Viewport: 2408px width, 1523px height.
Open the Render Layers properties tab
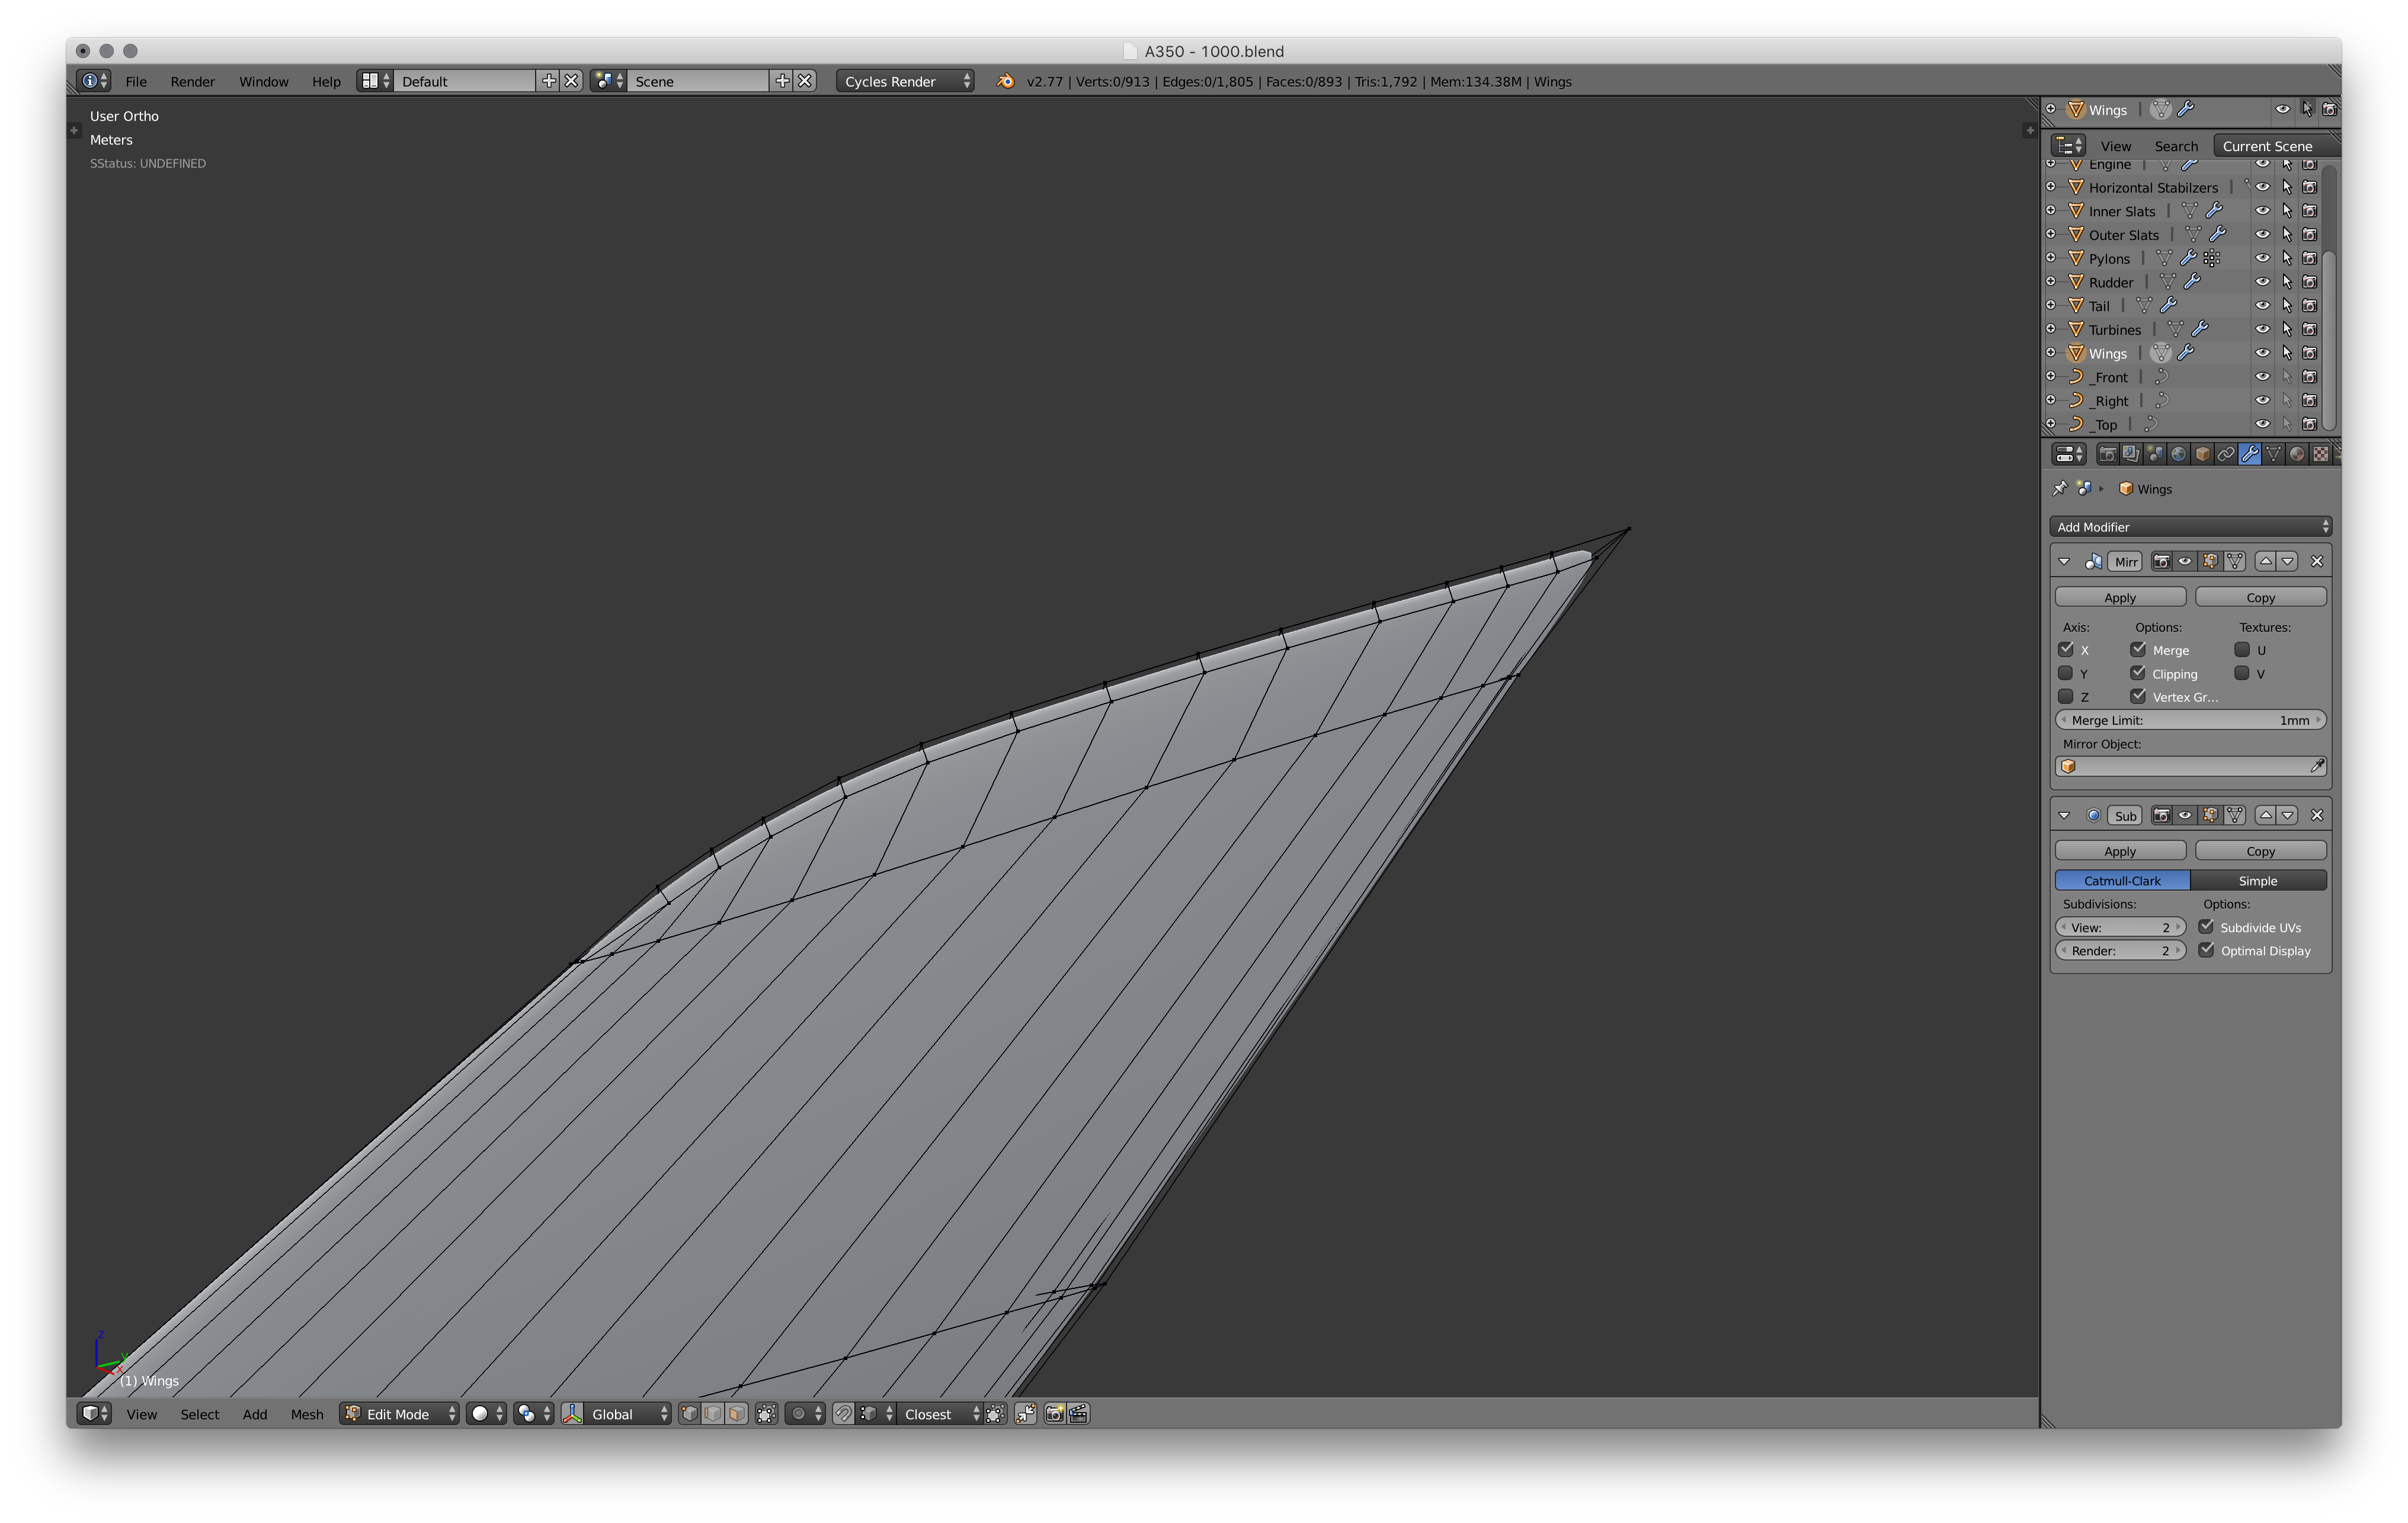click(2131, 454)
